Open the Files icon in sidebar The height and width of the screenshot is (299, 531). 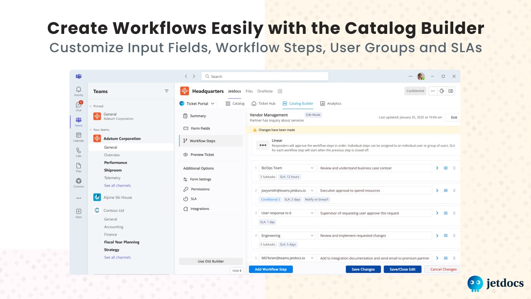[x=79, y=167]
